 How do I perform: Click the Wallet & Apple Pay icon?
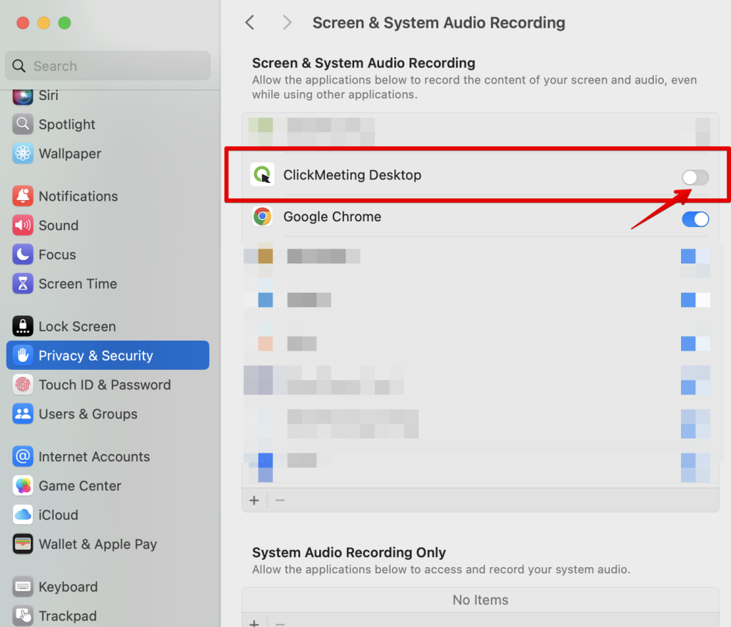[x=22, y=544]
